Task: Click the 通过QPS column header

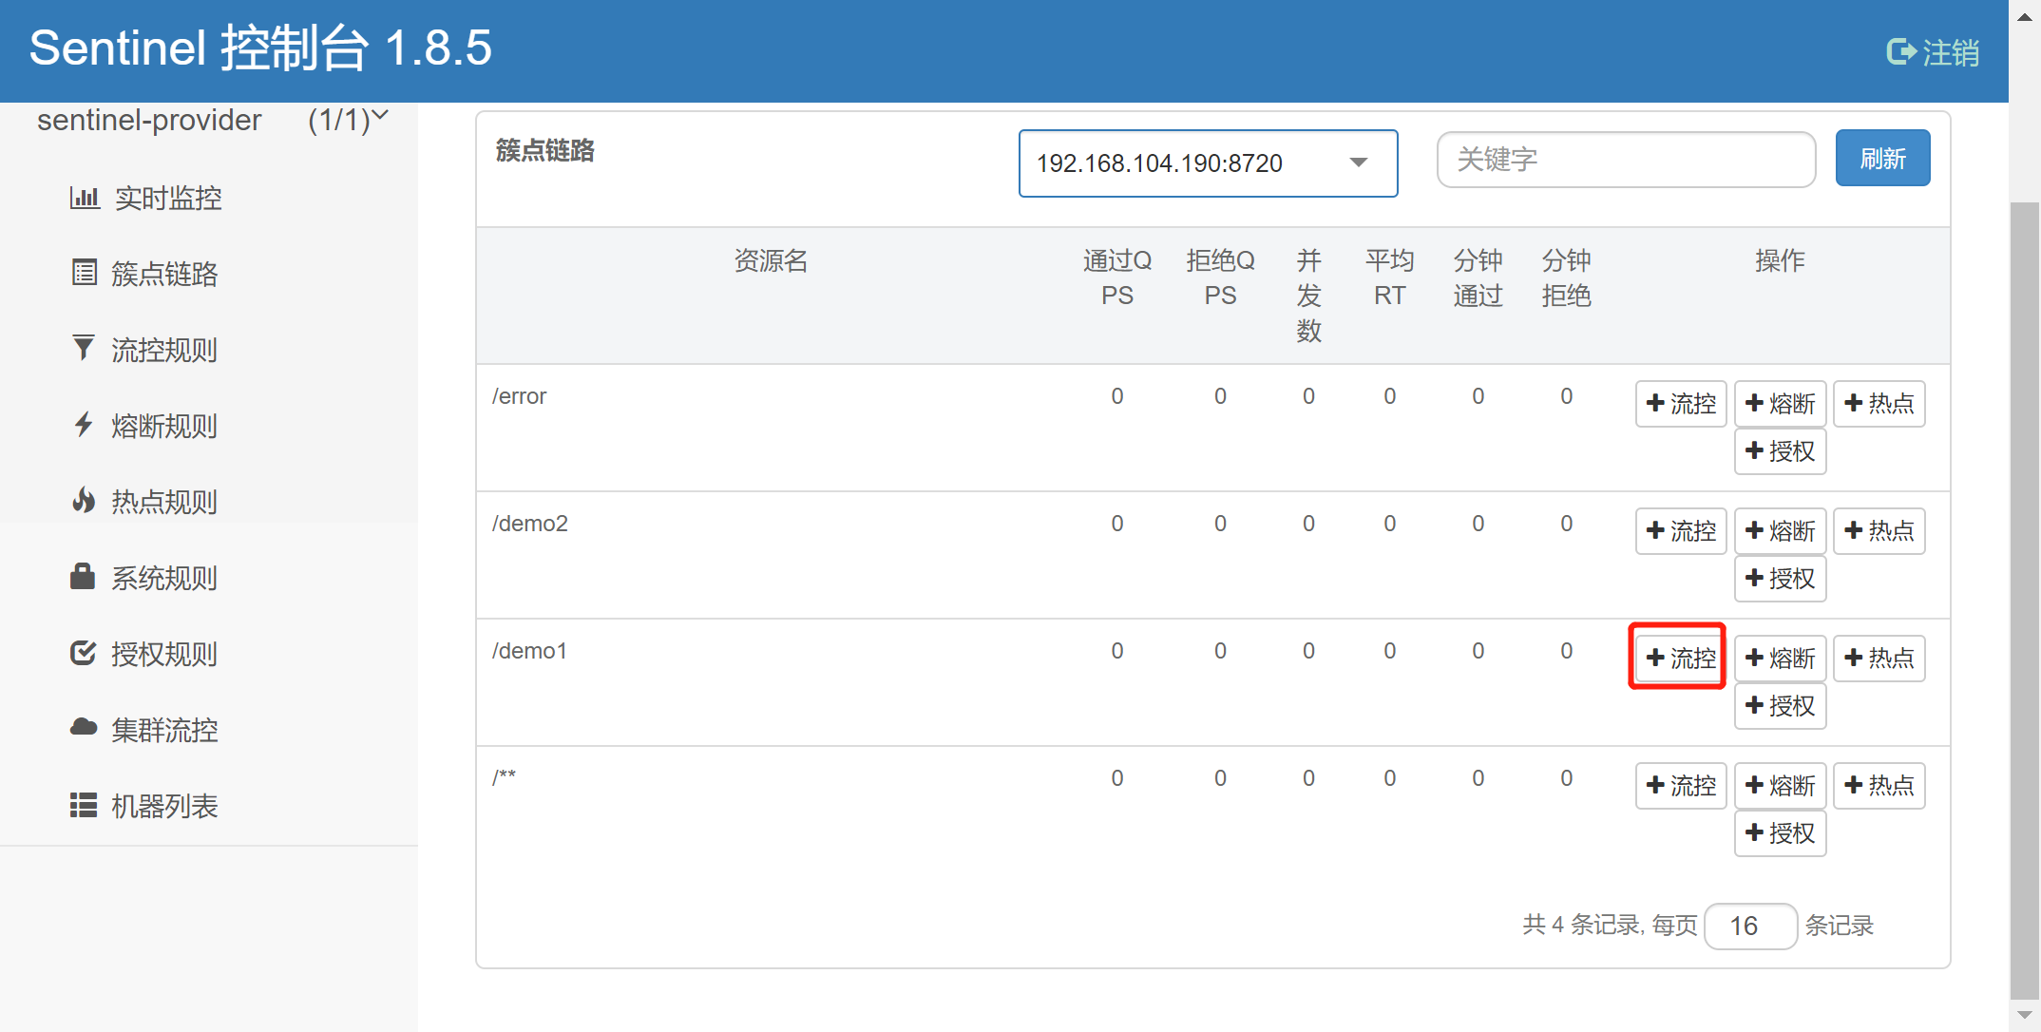Action: tap(1117, 277)
